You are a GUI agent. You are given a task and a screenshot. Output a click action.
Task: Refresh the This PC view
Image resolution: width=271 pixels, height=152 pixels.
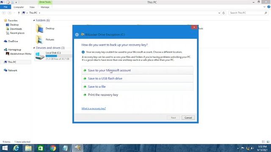pyautogui.click(x=224, y=13)
